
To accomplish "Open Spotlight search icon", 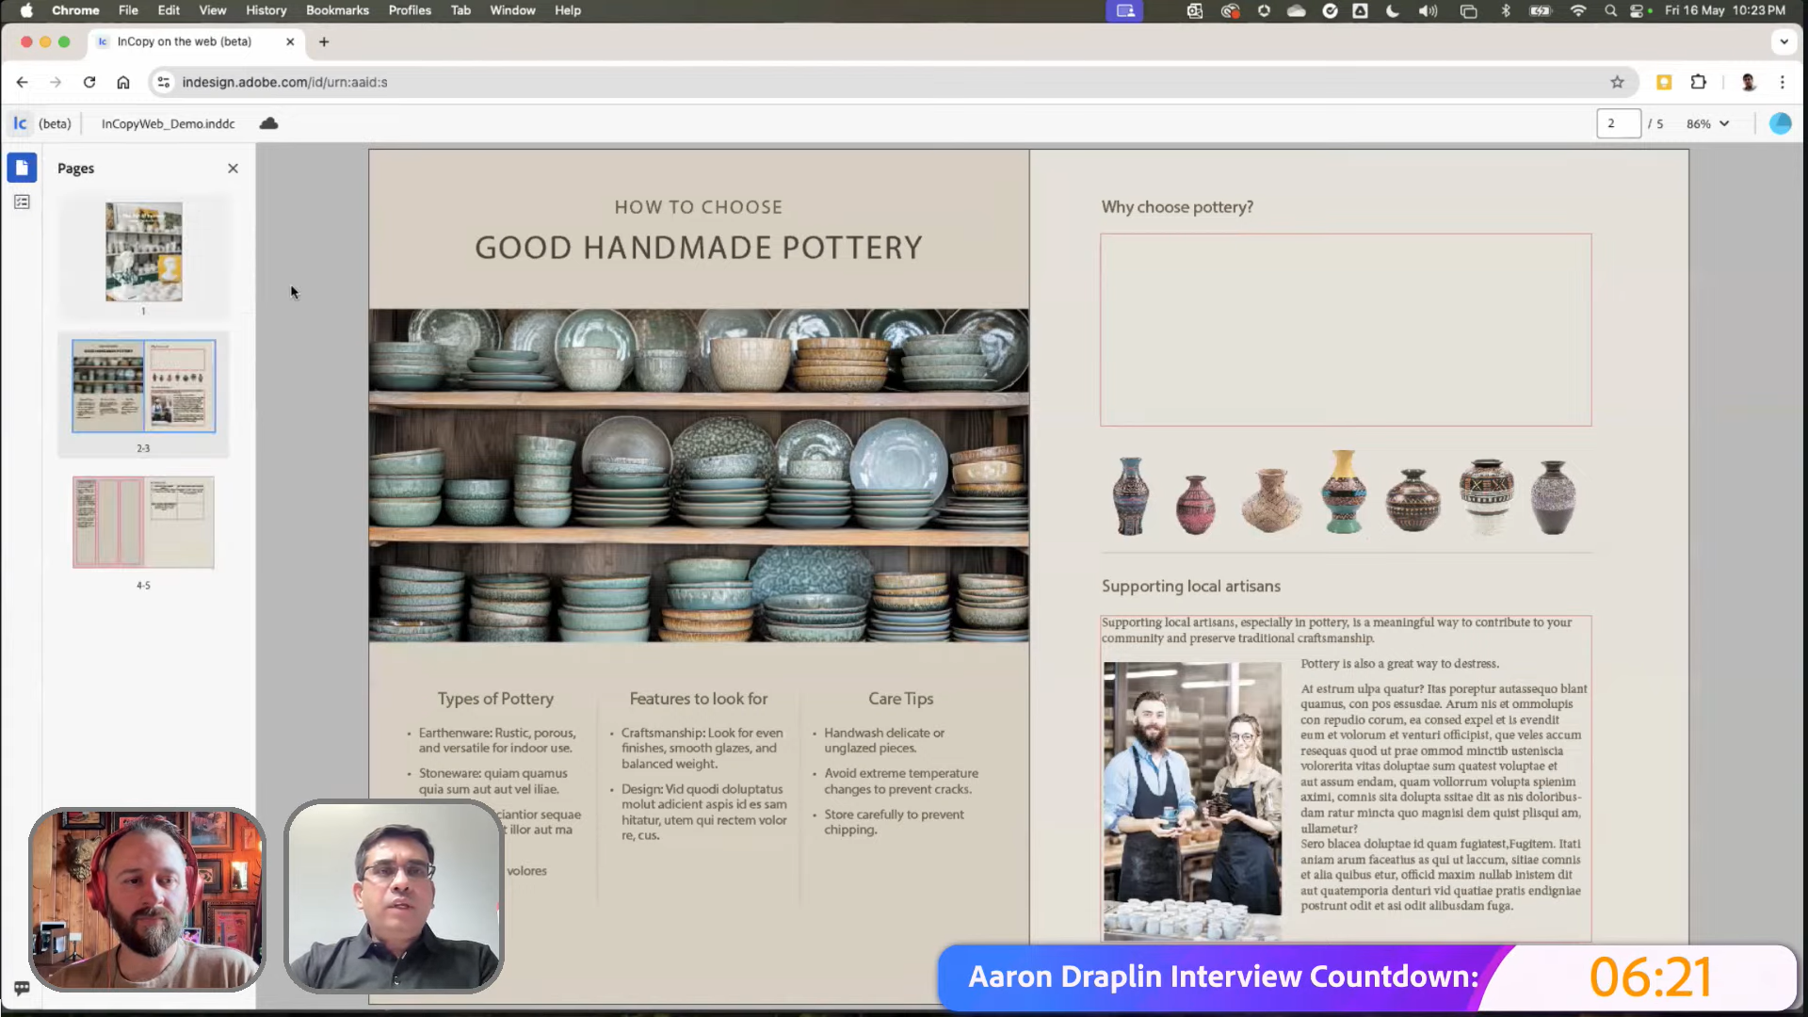I will point(1611,10).
